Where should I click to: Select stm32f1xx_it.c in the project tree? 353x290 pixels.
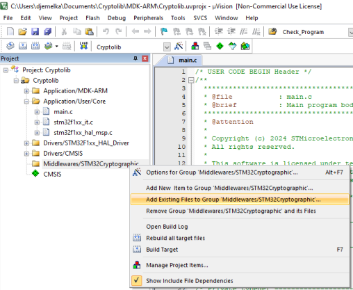pyautogui.click(x=73, y=122)
